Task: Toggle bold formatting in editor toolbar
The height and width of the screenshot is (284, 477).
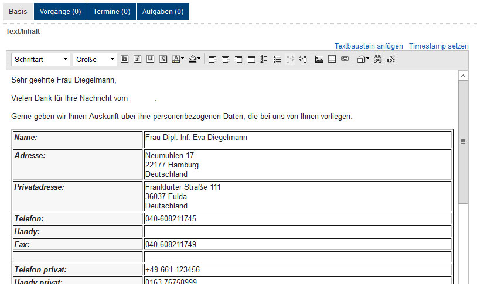Action: click(x=124, y=59)
